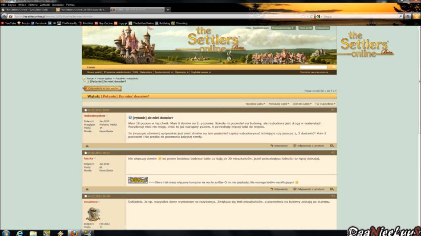The image size is (421, 236).
Task: Open File Explorer from the taskbar
Action: (x=33, y=233)
